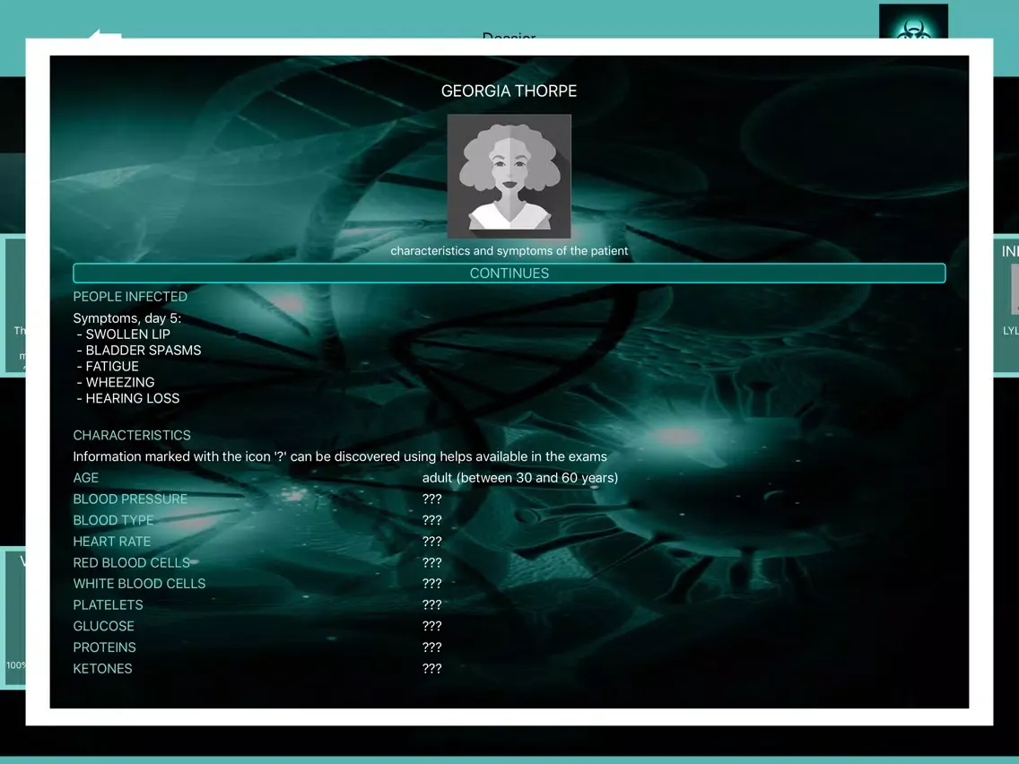Click the PEOPLE INFECTED heading
This screenshot has height=764, width=1019.
pos(130,297)
